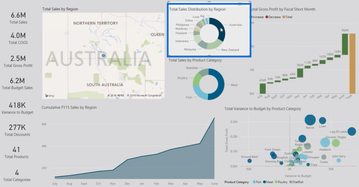Click the Total Sales by Region map title
This screenshot has height=187, width=359.
click(60, 9)
